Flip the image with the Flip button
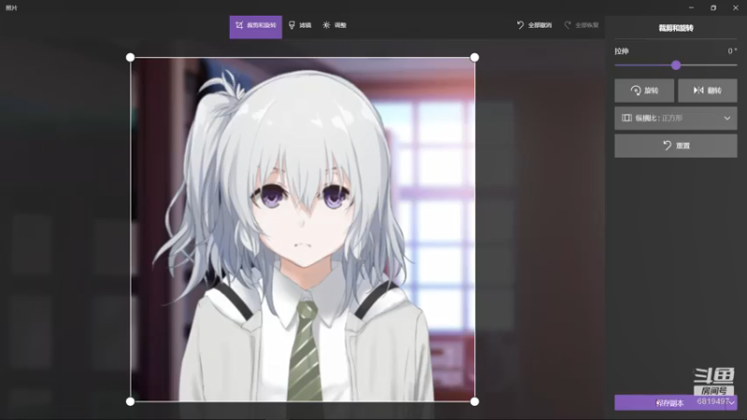This screenshot has width=747, height=420. click(708, 91)
